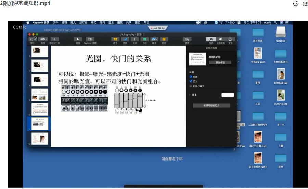The image size is (308, 189).
Task: Select slide 12 thumbnail in navigator
Action: 40,139
